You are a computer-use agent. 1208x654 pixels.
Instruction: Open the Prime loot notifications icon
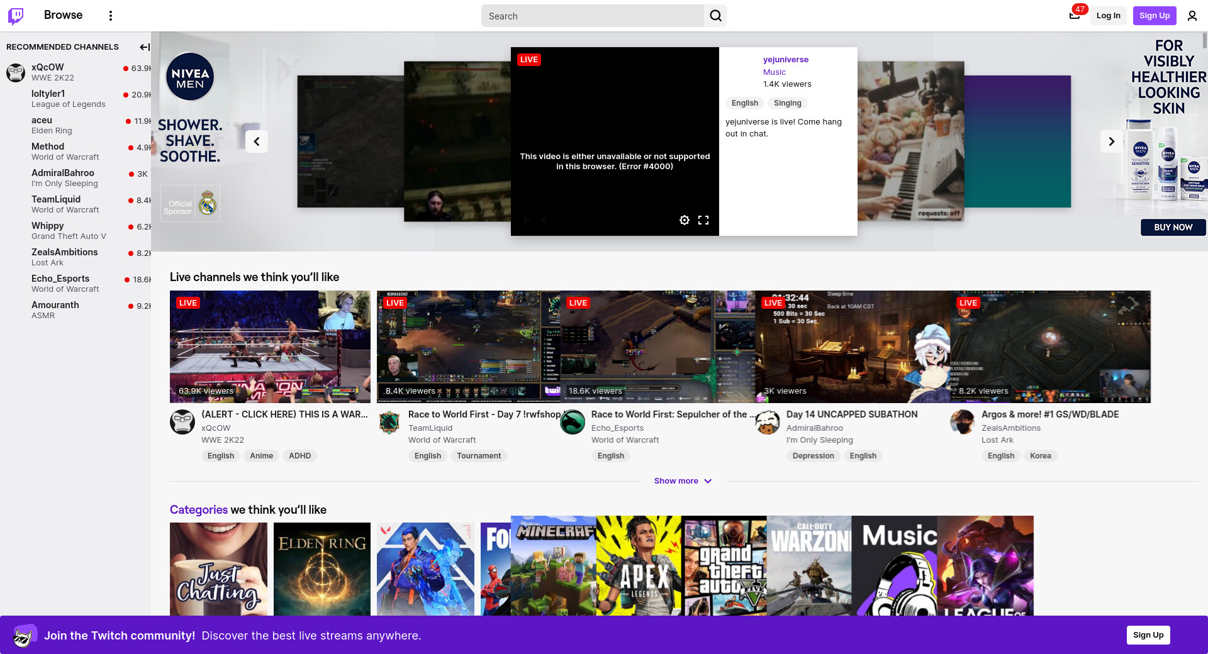[1075, 16]
